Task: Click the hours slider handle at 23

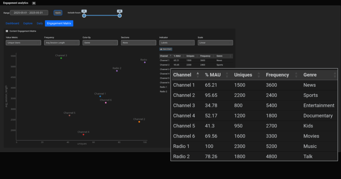Action: point(120,16)
